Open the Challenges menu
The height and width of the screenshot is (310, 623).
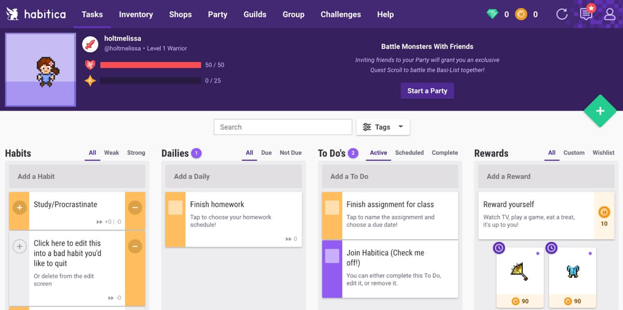(x=341, y=14)
